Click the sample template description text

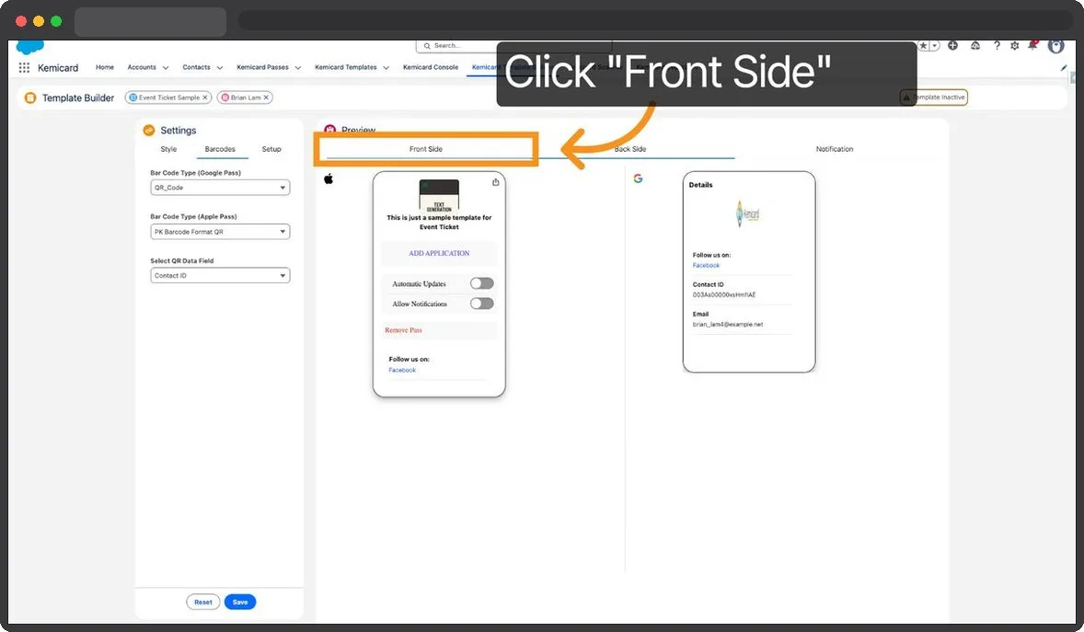439,222
